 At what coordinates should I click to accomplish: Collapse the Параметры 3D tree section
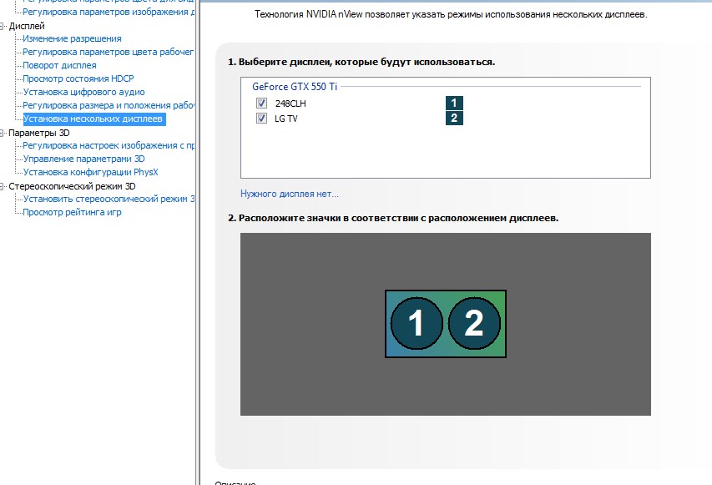[x=3, y=133]
